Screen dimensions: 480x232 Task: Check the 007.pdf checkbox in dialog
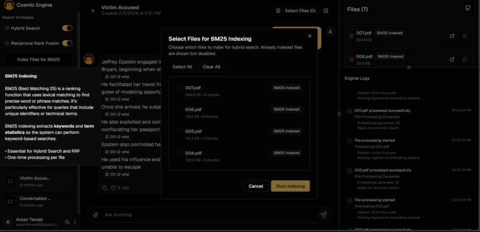[x=179, y=87]
